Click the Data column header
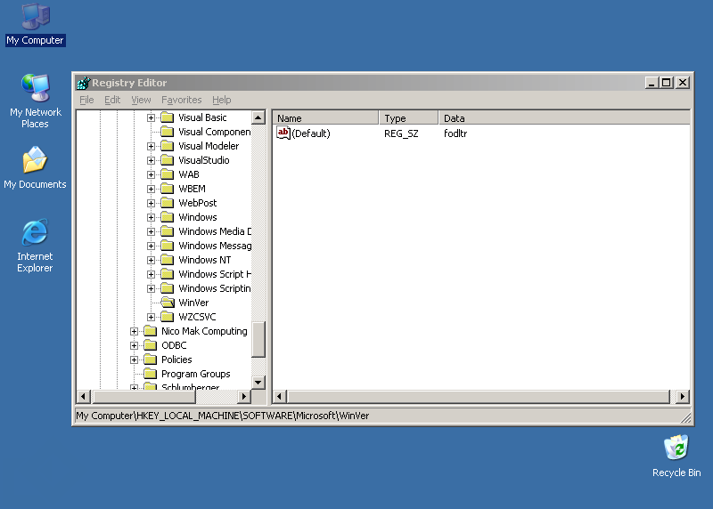 [564, 118]
